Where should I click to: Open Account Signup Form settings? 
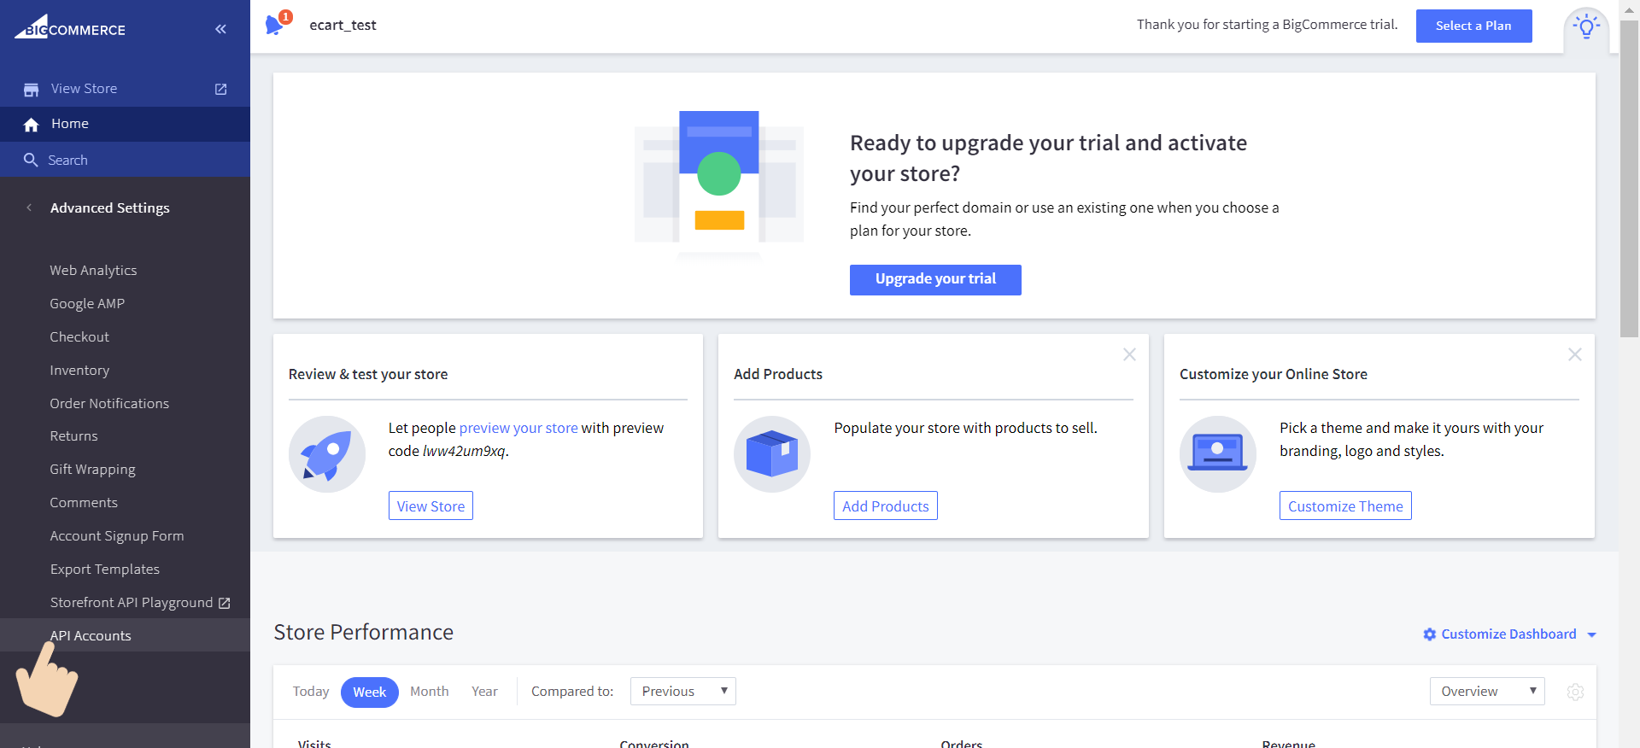pyautogui.click(x=117, y=535)
